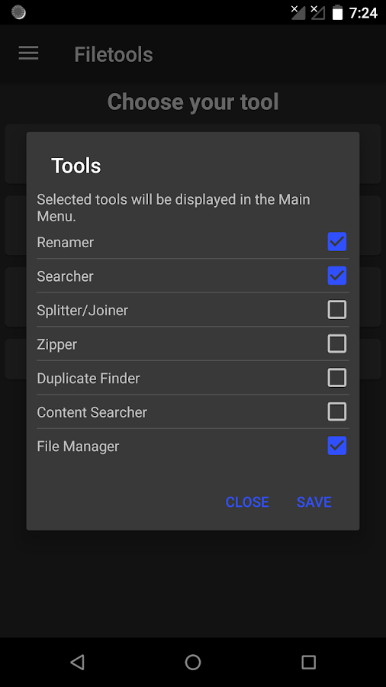Tap the status bar clock showing 7:24
Viewport: 386px width, 687px height.
click(363, 13)
